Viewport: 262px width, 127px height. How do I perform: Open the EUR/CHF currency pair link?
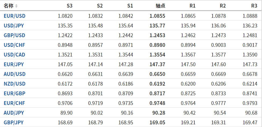[x=14, y=103]
